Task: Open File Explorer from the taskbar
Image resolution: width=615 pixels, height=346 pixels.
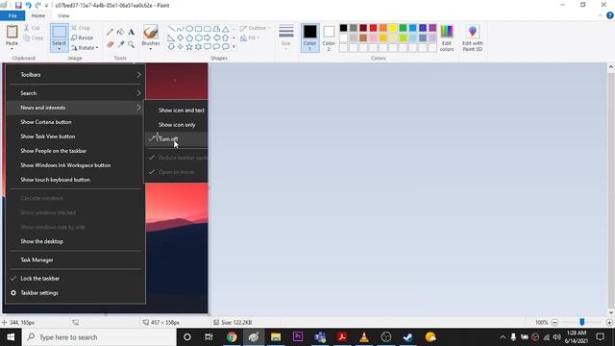Action: (276, 337)
